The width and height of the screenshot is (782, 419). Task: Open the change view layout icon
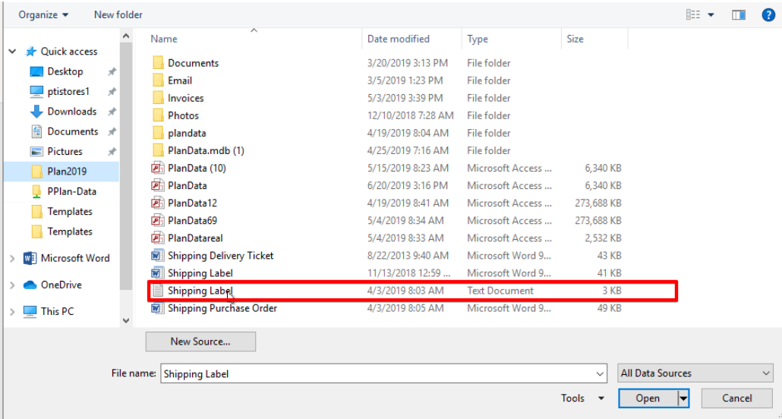click(693, 15)
